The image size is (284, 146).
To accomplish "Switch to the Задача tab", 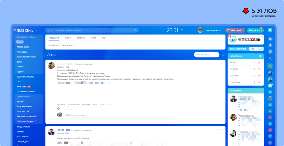I will pos(68,38).
